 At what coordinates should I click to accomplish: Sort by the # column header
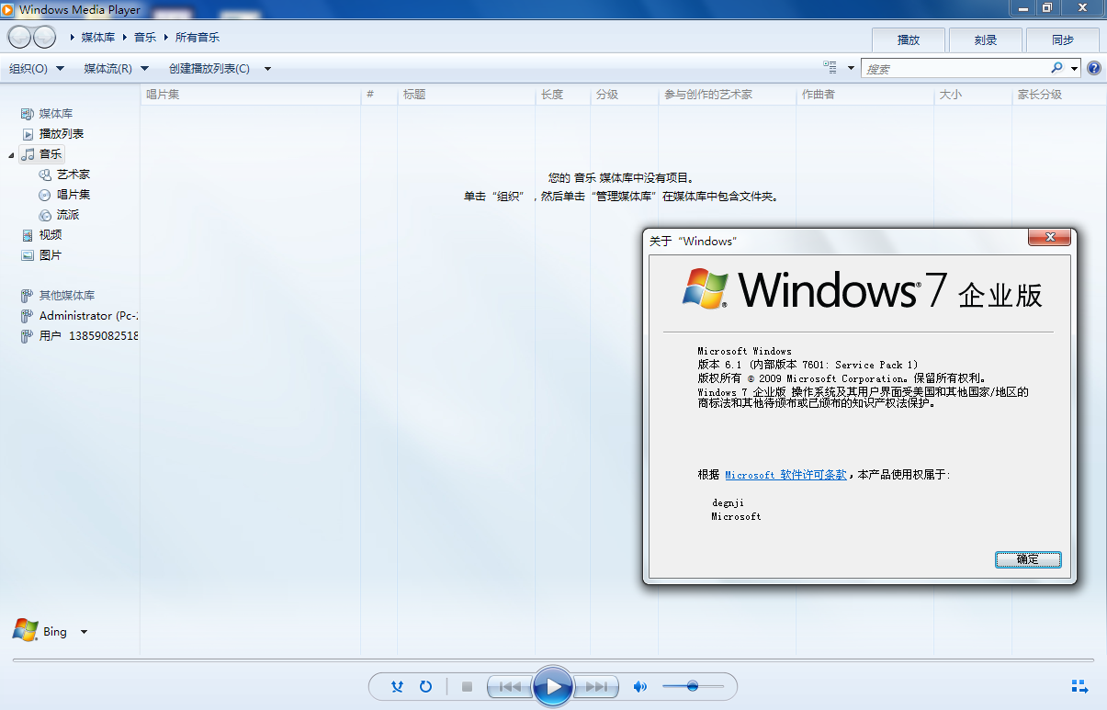click(x=379, y=95)
